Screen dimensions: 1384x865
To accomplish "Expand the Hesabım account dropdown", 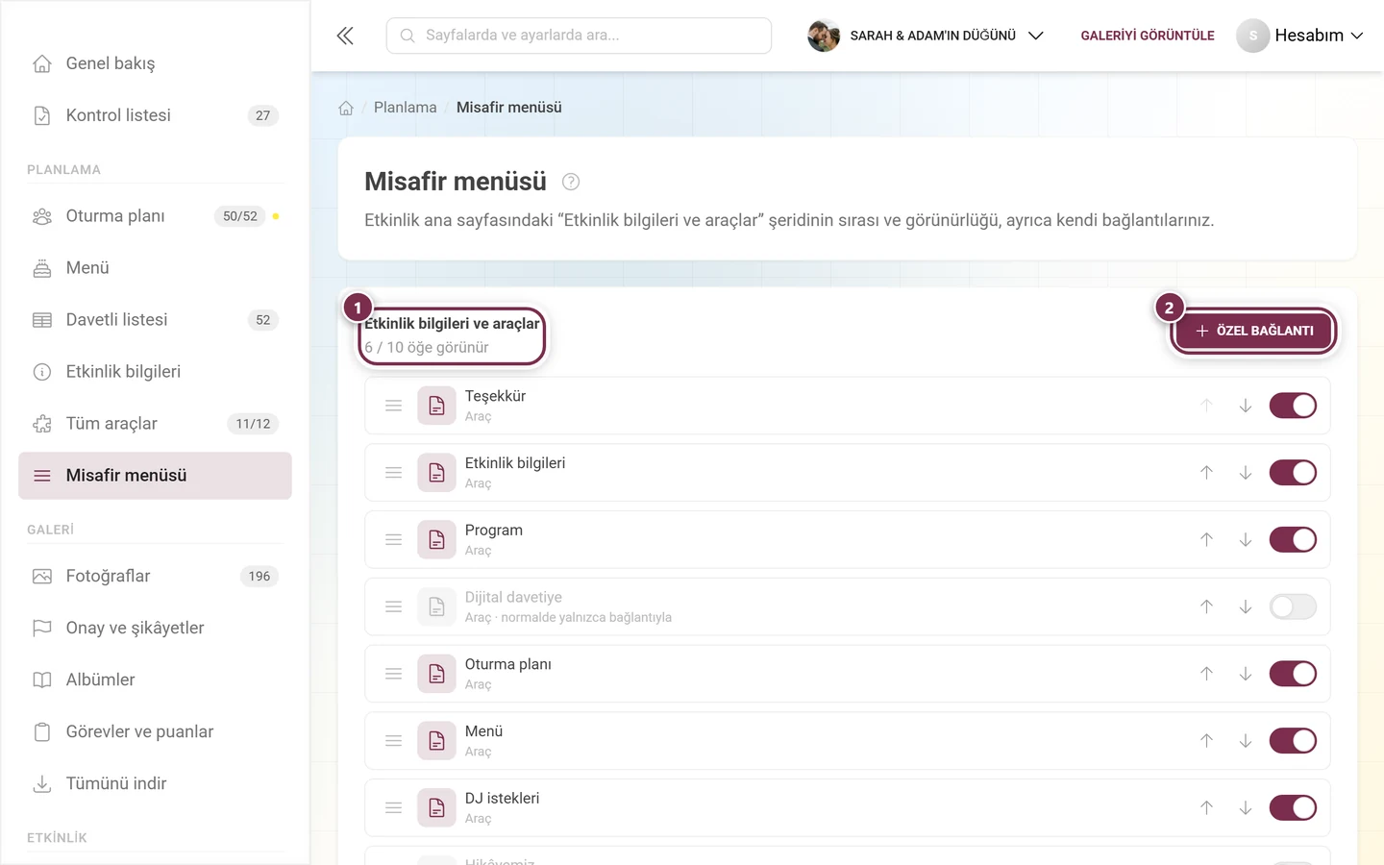I will point(1300,36).
